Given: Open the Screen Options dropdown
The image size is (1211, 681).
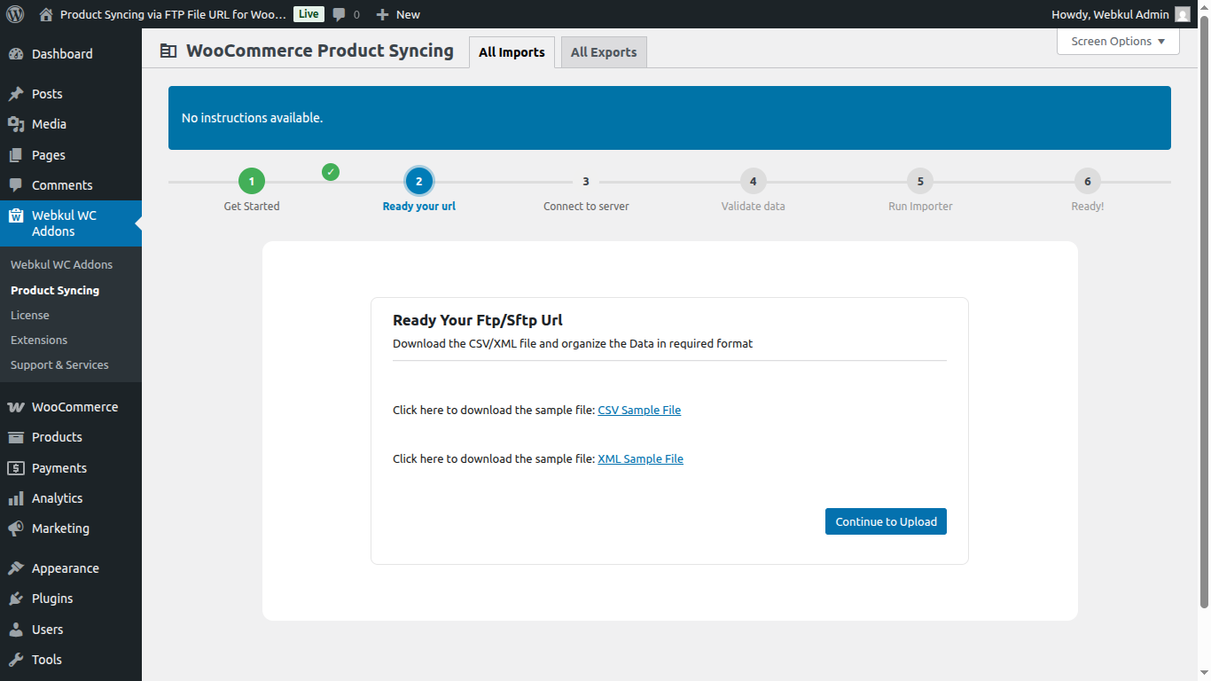Looking at the screenshot, I should (1117, 41).
